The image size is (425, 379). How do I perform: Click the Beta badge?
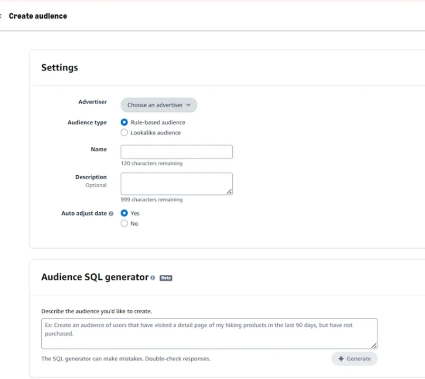tap(166, 278)
